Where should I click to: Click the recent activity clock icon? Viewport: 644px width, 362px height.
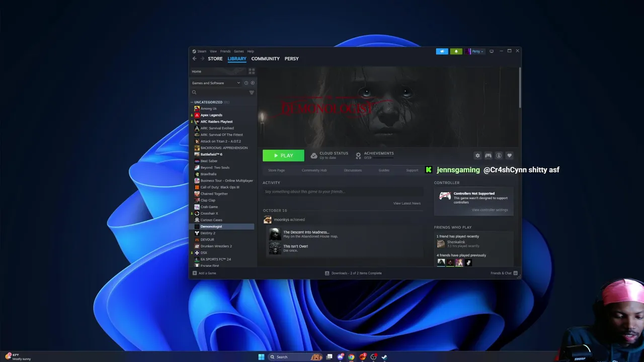(246, 83)
